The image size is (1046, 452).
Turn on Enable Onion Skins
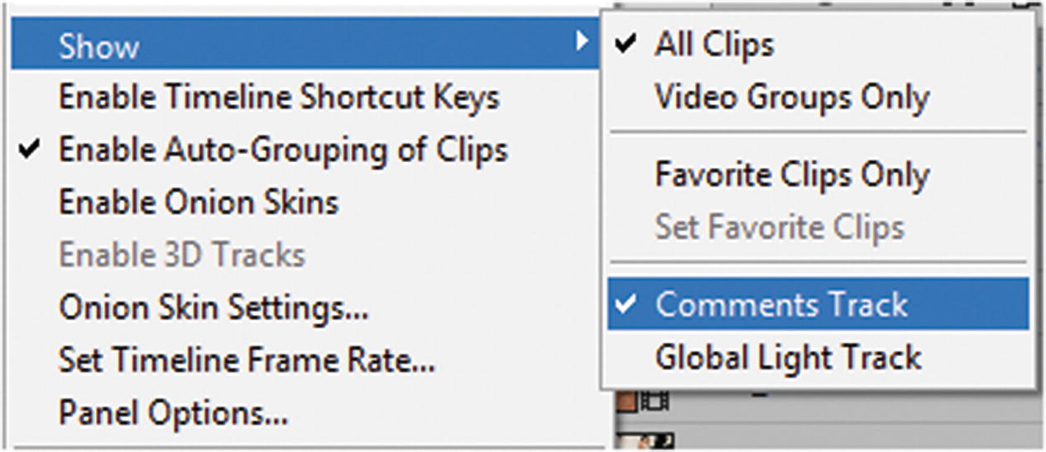[x=199, y=202]
